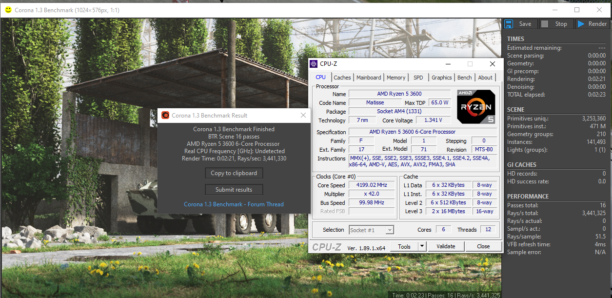612x298 pixels.
Task: Close the Corona Benchmark Result dialog
Action: [x=303, y=116]
